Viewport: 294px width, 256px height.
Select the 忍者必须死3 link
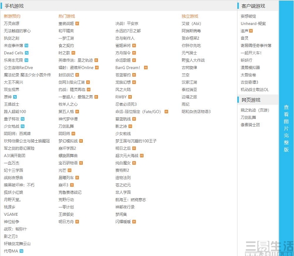(126, 104)
